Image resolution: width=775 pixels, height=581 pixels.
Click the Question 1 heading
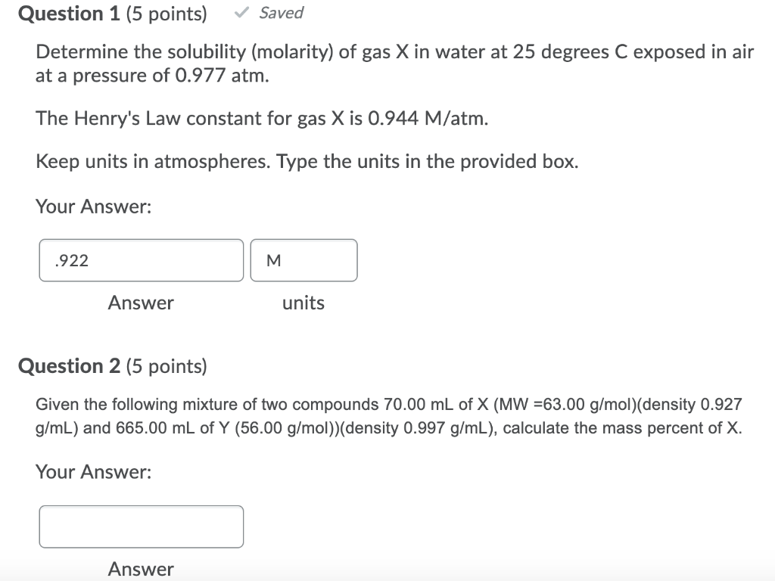pyautogui.click(x=64, y=13)
